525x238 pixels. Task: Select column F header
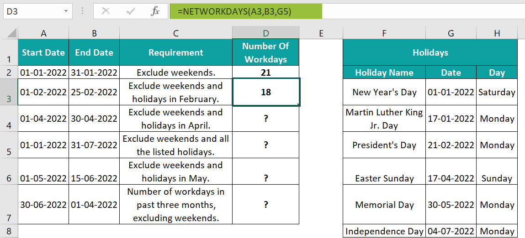(x=384, y=33)
